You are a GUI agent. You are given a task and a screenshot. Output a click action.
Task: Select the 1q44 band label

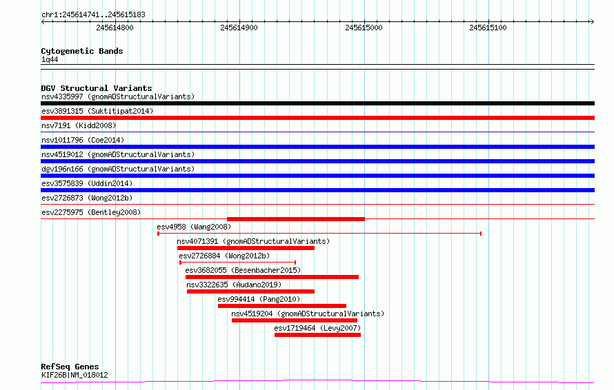pyautogui.click(x=50, y=59)
